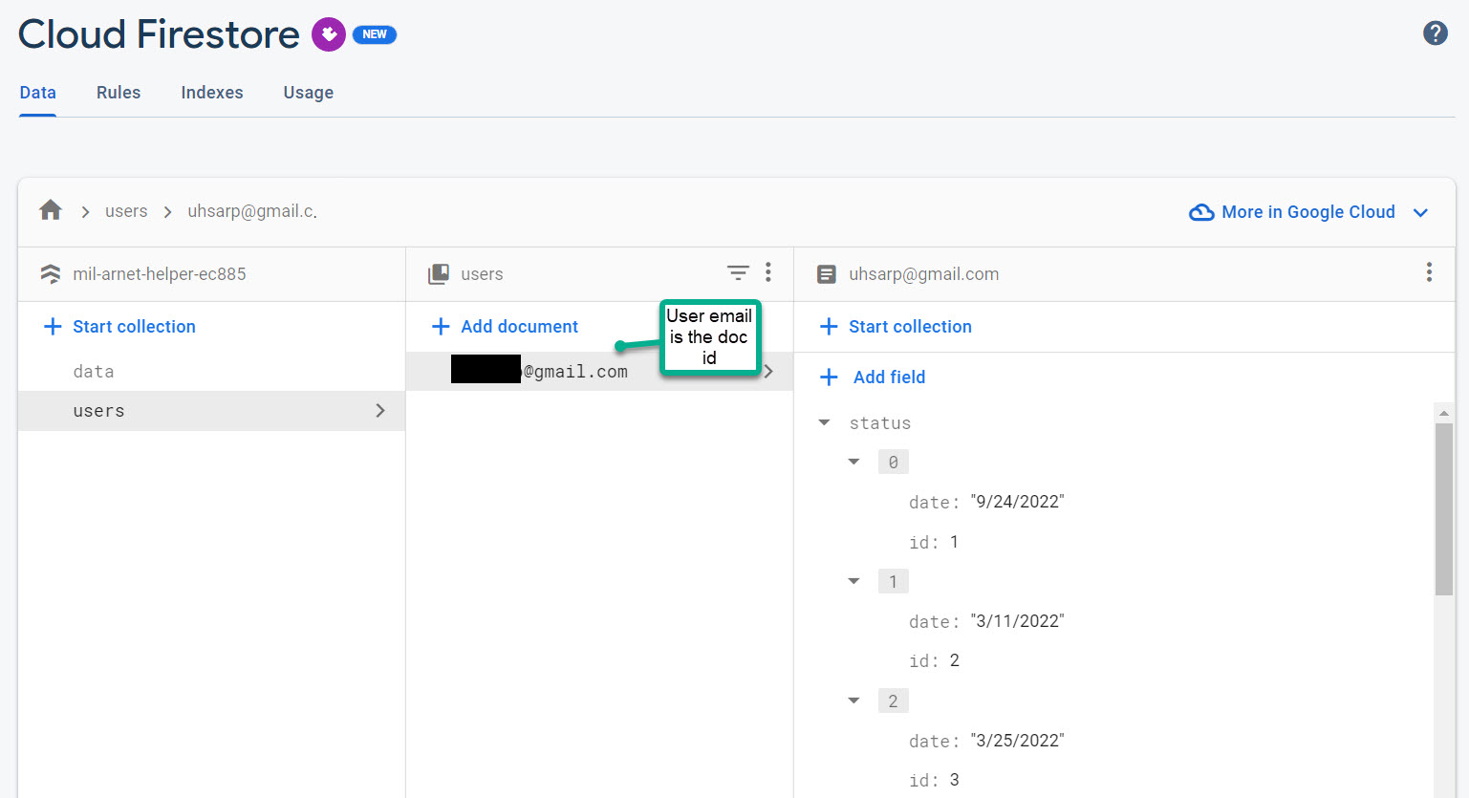The image size is (1469, 798).
Task: Click the collection icon beside users header
Action: tap(439, 274)
